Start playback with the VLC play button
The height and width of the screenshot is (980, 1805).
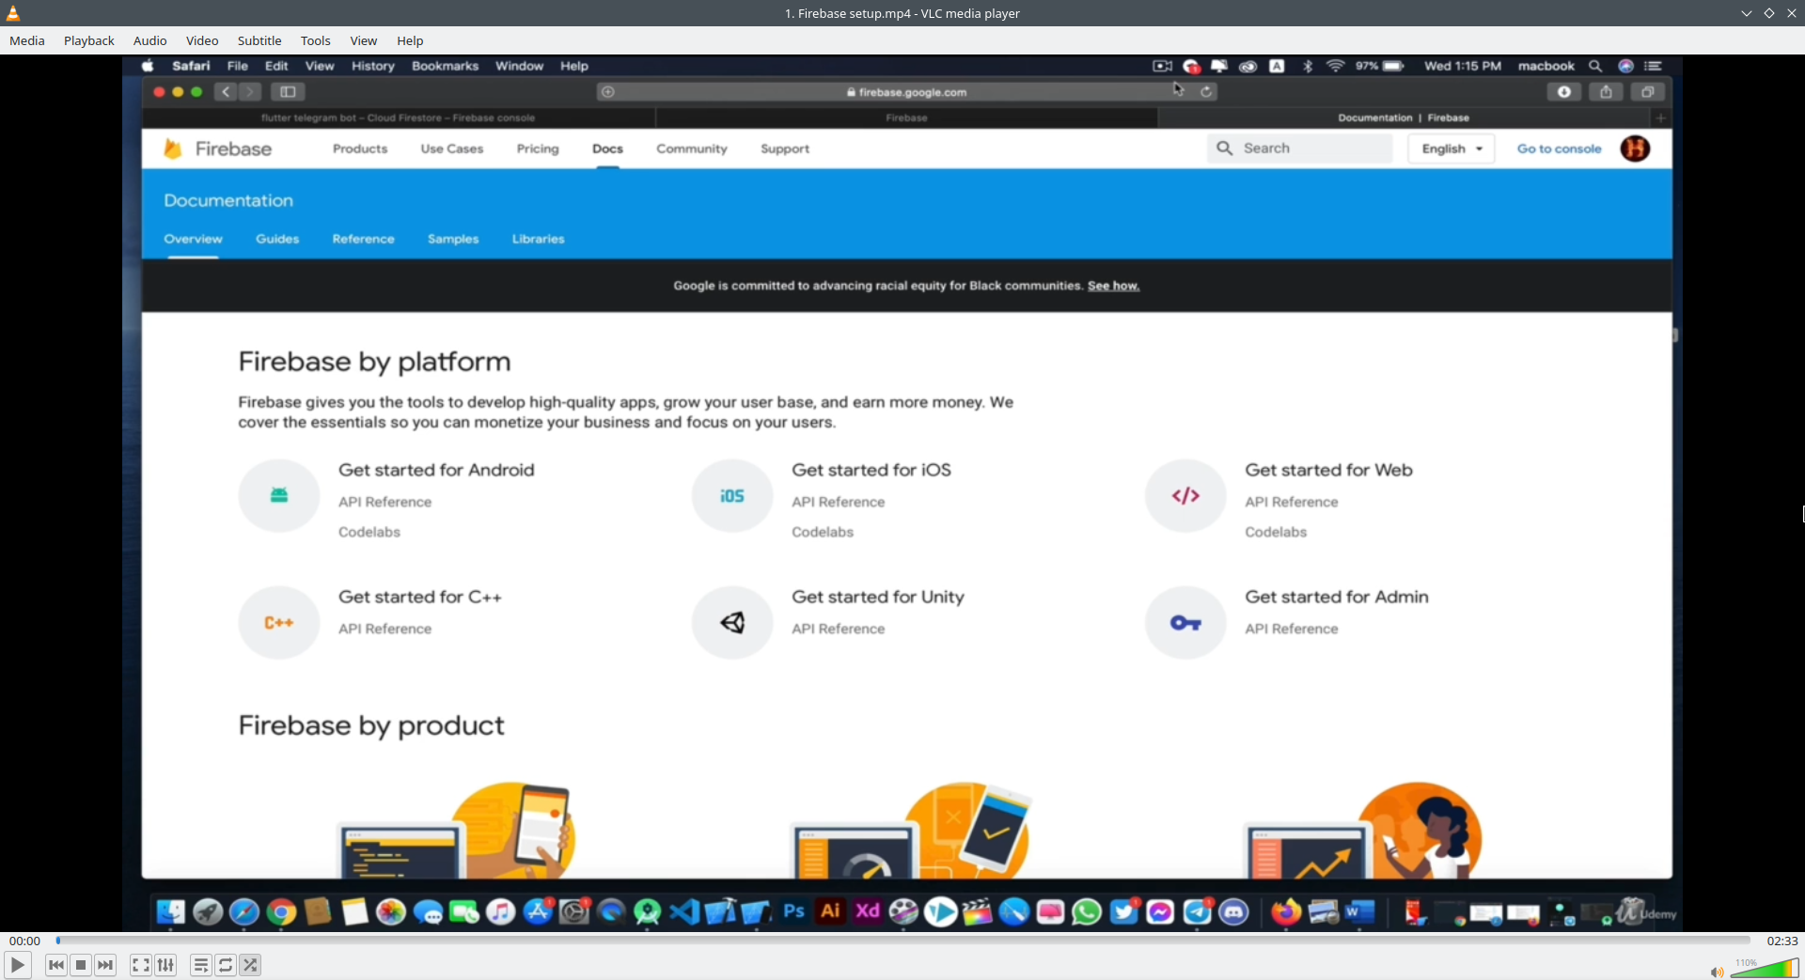(x=17, y=965)
